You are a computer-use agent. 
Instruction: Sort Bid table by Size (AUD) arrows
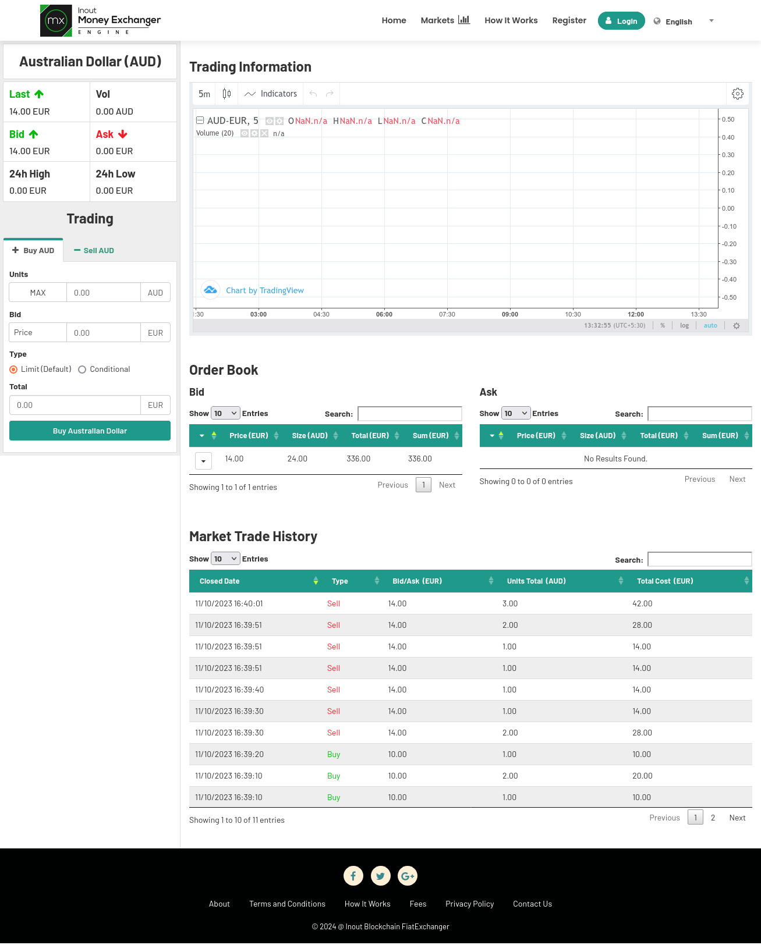(336, 436)
